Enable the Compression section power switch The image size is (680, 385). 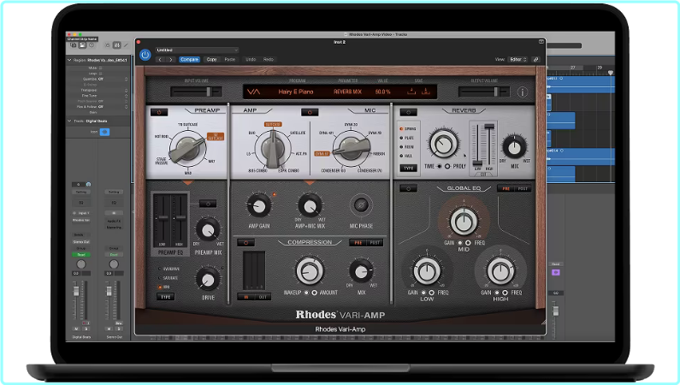click(x=247, y=242)
